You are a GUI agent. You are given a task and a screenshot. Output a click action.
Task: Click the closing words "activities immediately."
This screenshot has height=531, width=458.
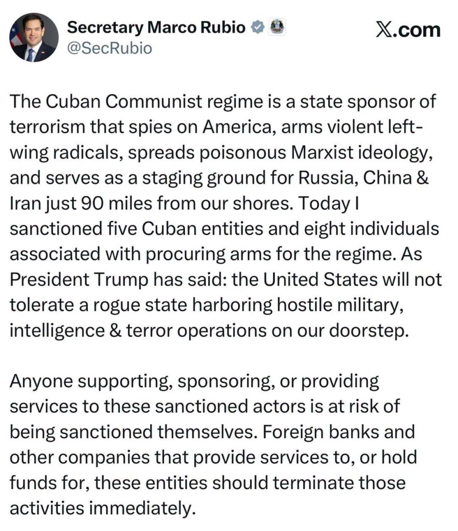pos(103,508)
